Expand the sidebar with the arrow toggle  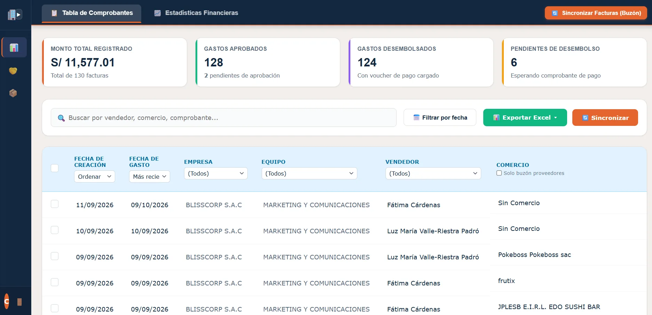click(19, 15)
